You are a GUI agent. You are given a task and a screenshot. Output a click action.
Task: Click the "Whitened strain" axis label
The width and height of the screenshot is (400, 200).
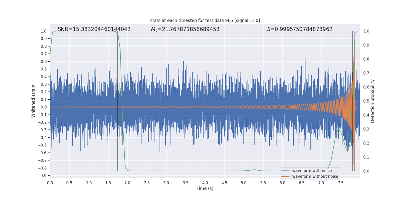click(x=33, y=101)
